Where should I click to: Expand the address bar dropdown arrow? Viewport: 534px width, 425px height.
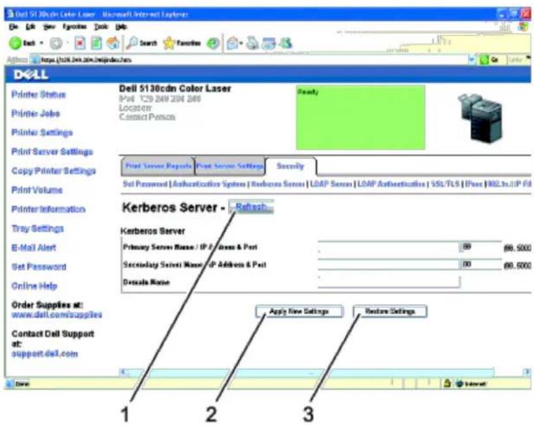click(x=472, y=60)
